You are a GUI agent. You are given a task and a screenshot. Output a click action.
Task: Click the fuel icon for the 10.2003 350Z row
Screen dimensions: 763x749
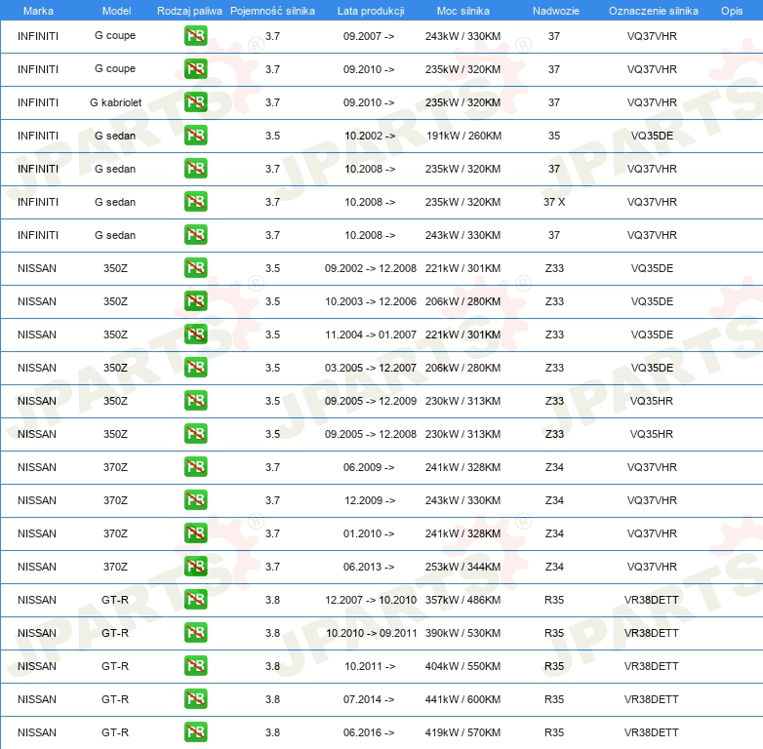coord(195,301)
